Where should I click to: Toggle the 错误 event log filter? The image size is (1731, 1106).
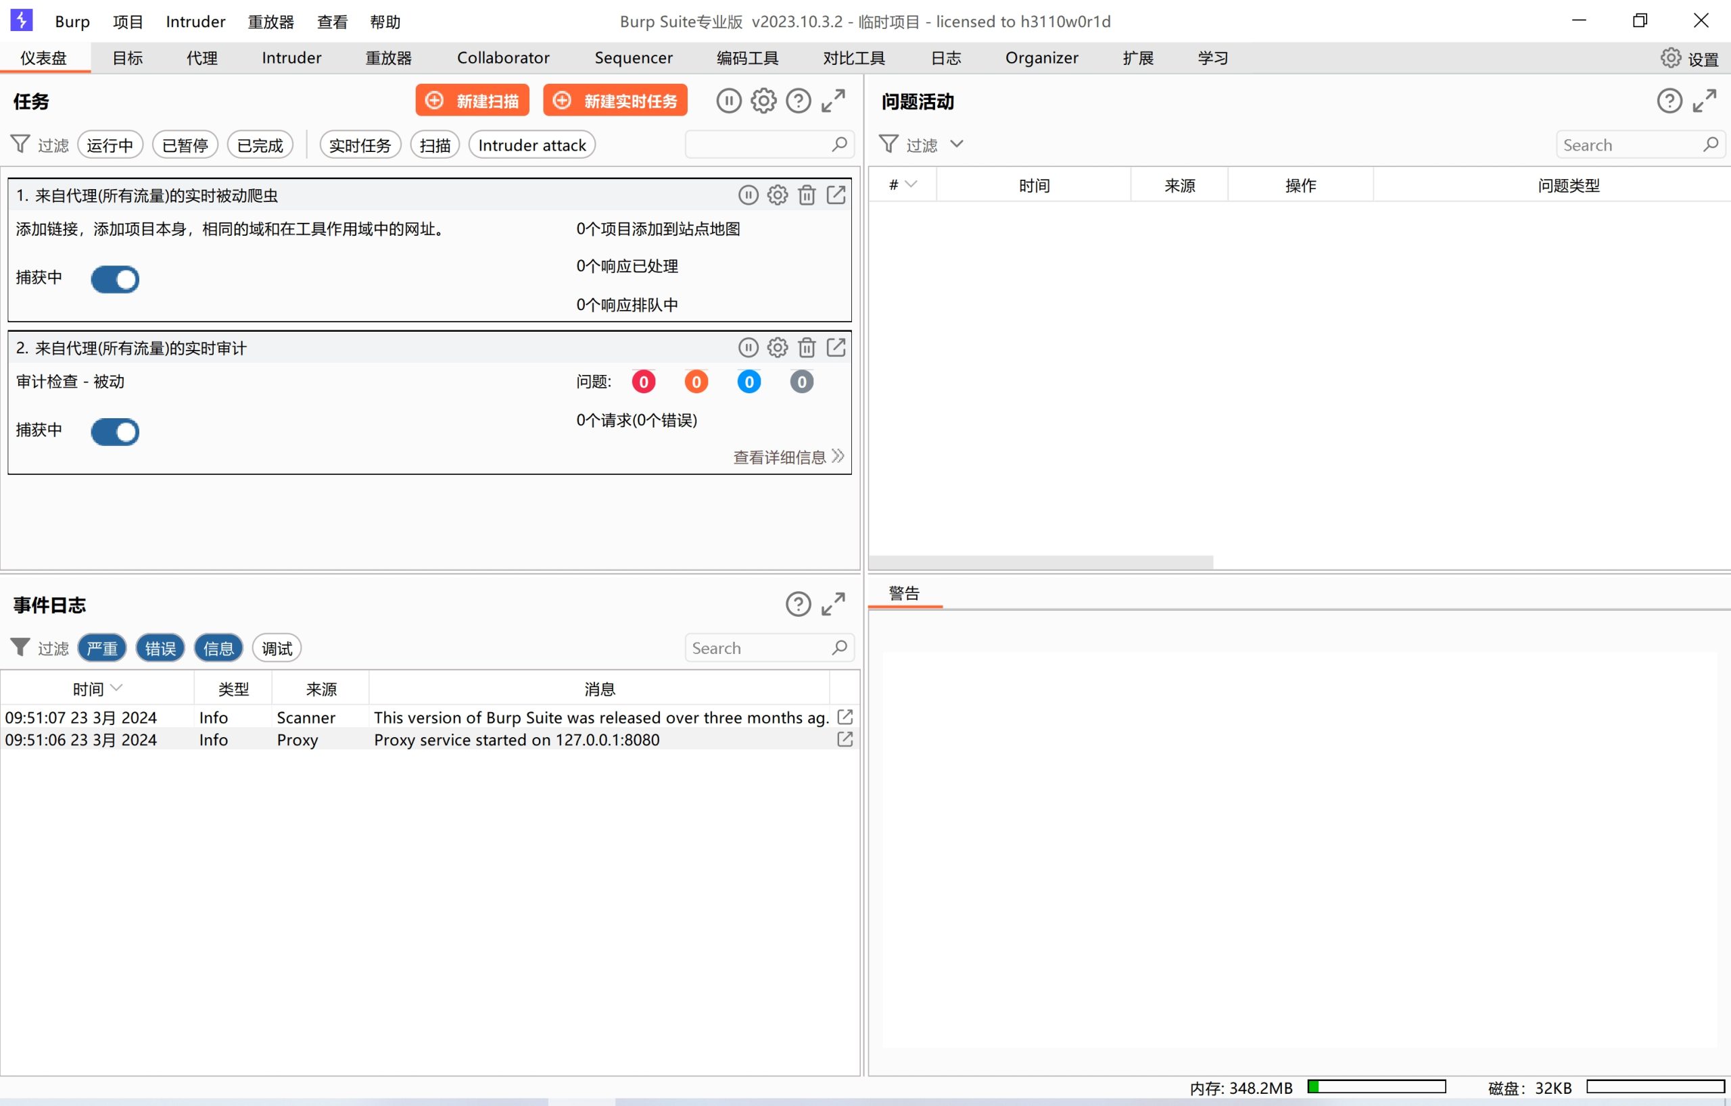160,648
